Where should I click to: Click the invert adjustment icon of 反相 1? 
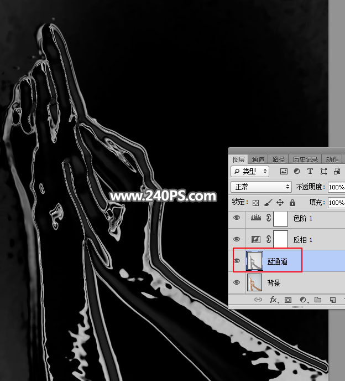[256, 239]
